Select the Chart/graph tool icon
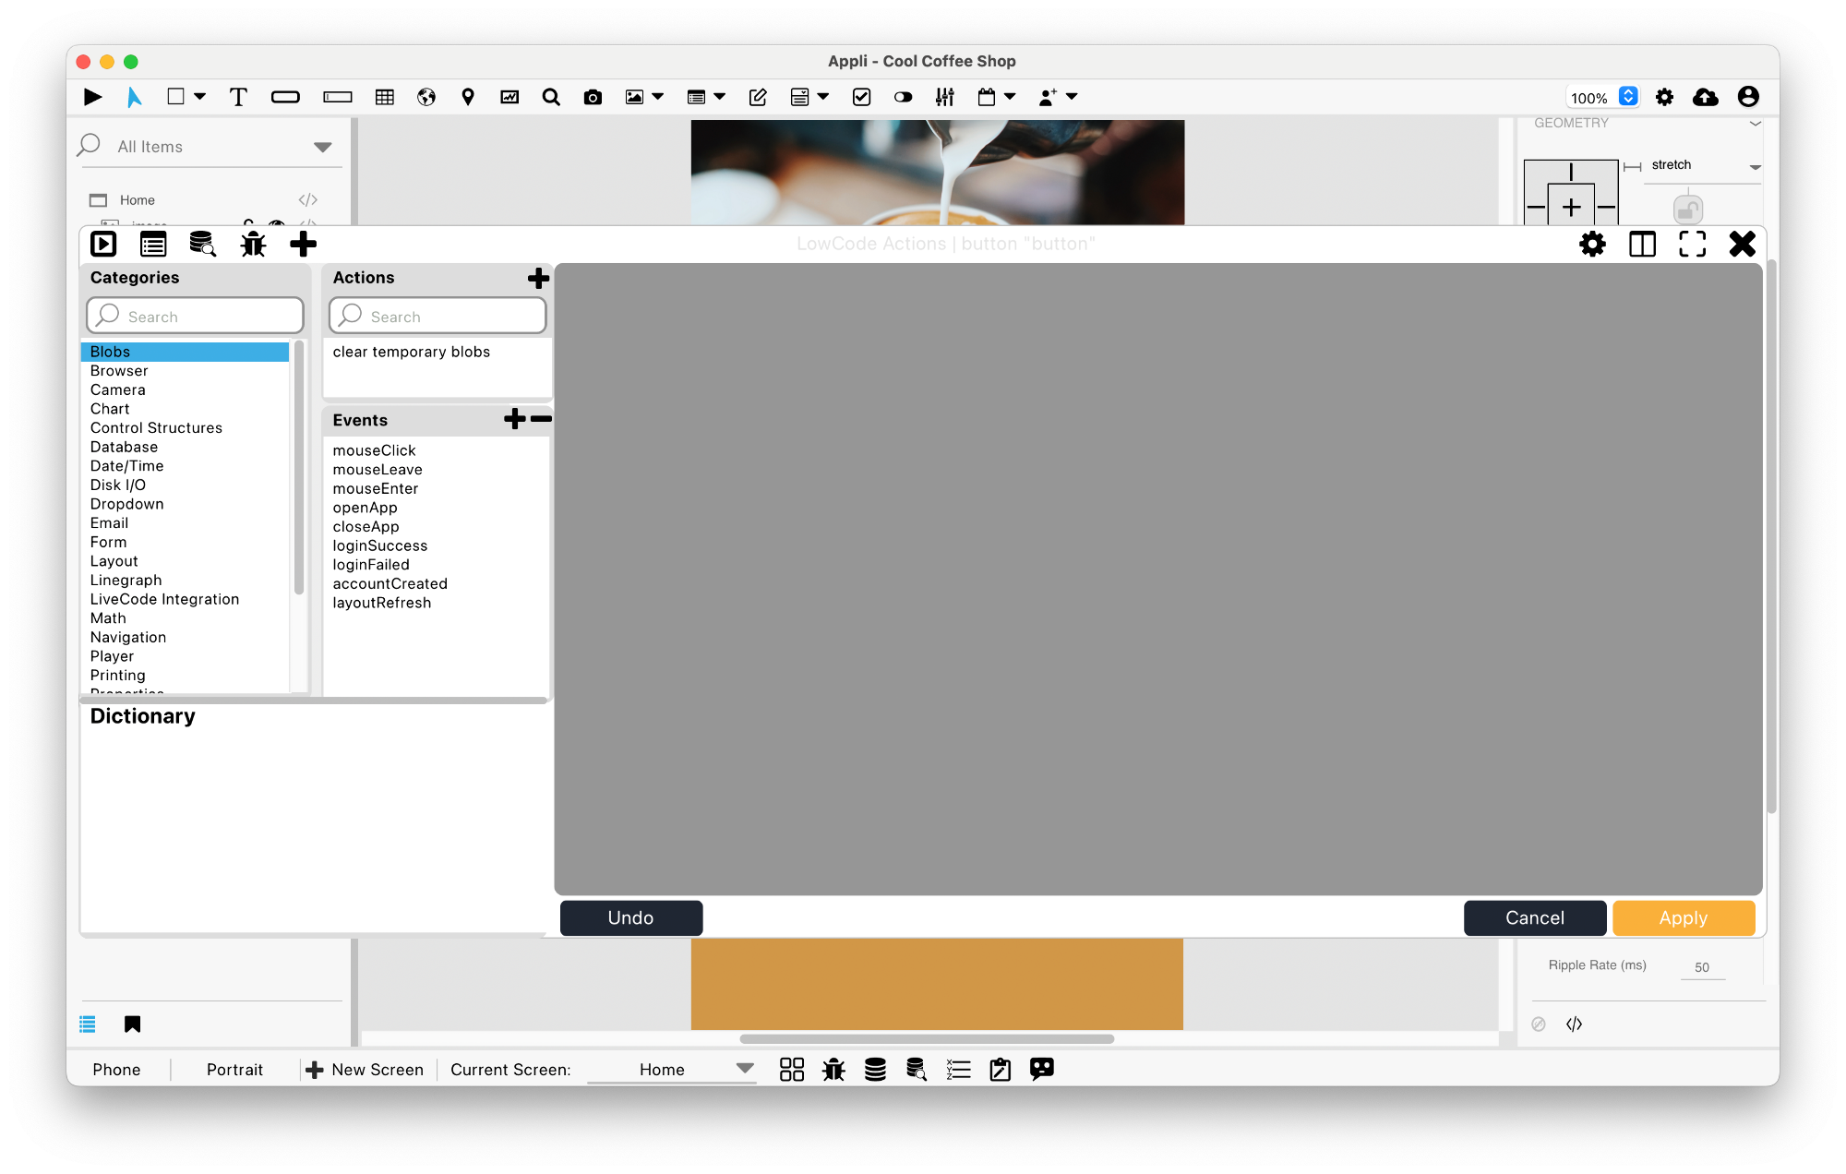The image size is (1846, 1174). 509,95
